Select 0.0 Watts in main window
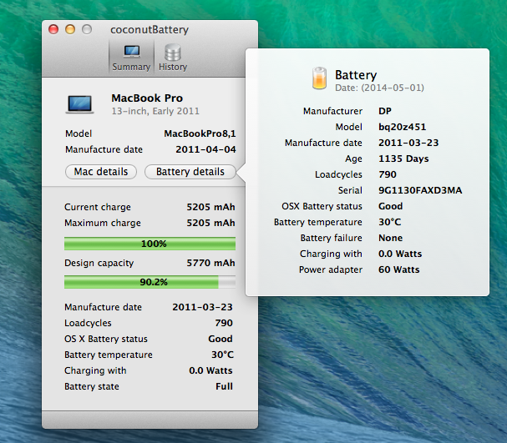 pos(210,370)
